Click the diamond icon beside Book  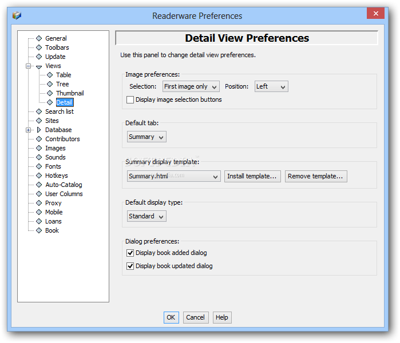39,230
